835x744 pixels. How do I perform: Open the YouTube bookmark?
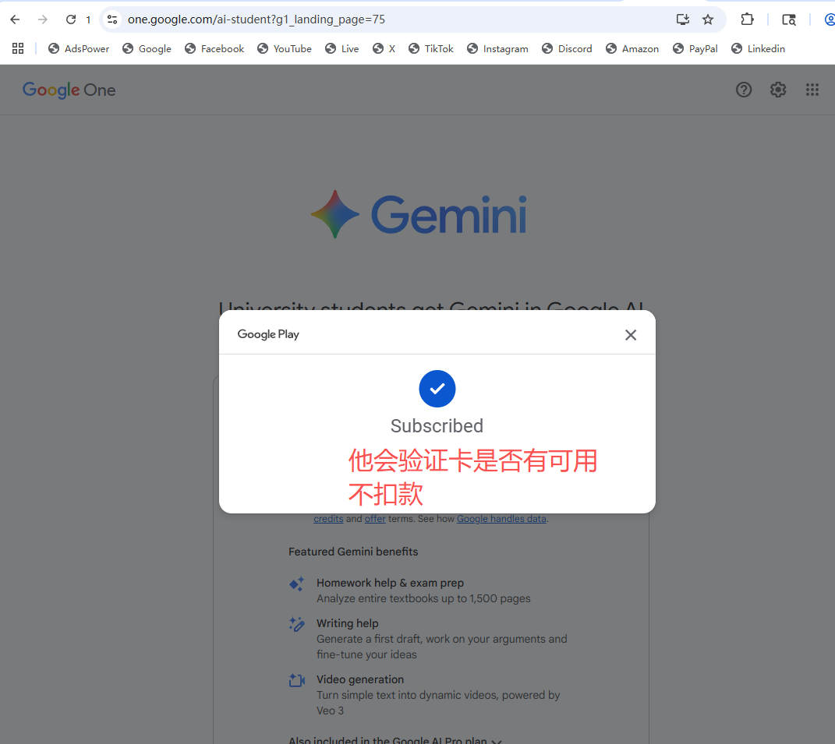pyautogui.click(x=285, y=48)
